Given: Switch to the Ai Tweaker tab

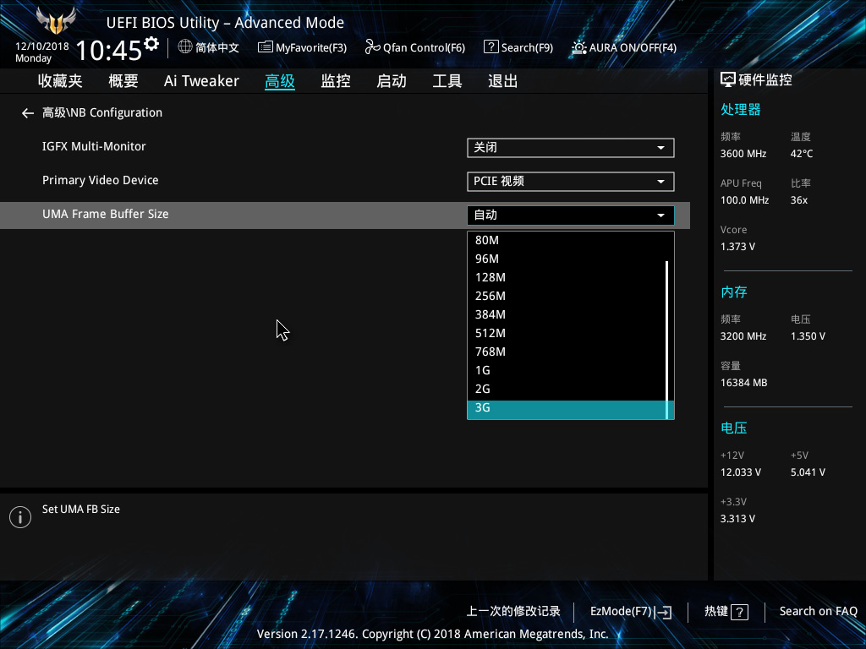Looking at the screenshot, I should pos(201,80).
